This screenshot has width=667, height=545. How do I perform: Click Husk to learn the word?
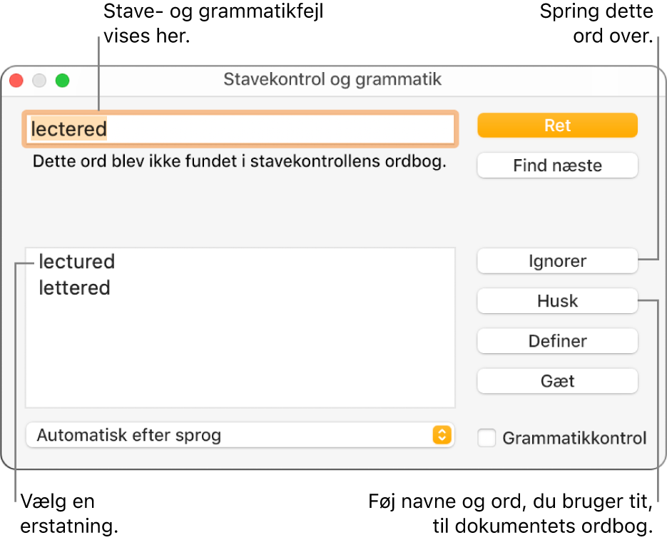[557, 301]
